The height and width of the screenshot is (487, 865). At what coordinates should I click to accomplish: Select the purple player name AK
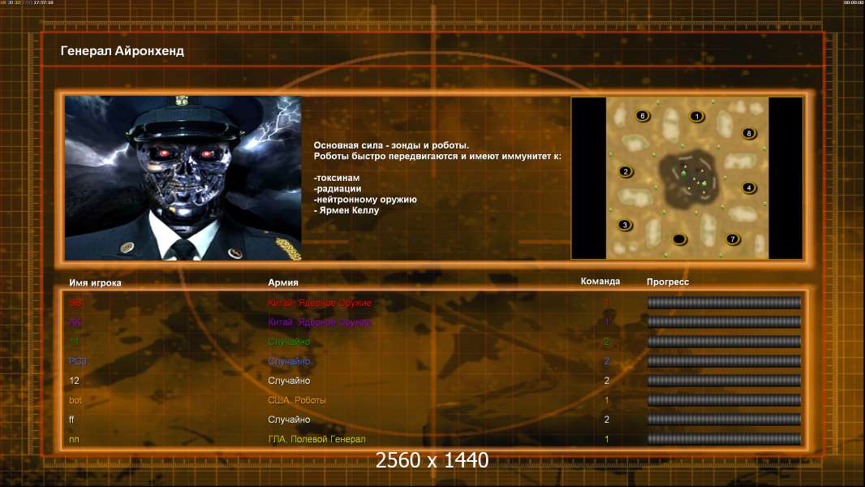click(75, 322)
